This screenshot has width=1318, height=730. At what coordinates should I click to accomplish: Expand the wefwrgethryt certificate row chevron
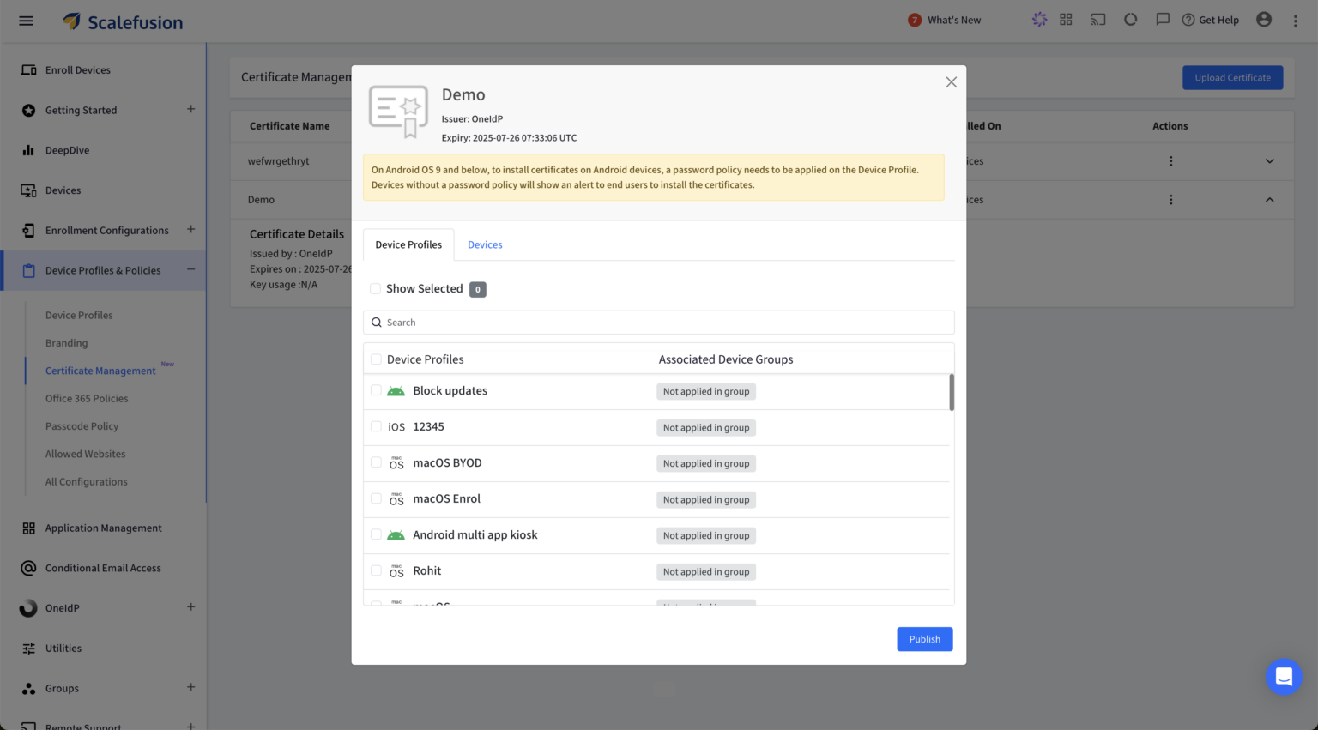click(1269, 161)
